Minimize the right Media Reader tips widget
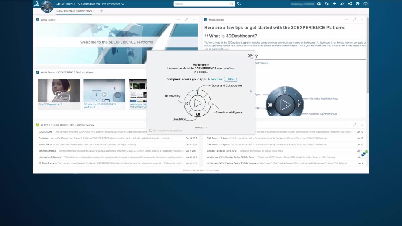402x226 pixels. point(347,20)
